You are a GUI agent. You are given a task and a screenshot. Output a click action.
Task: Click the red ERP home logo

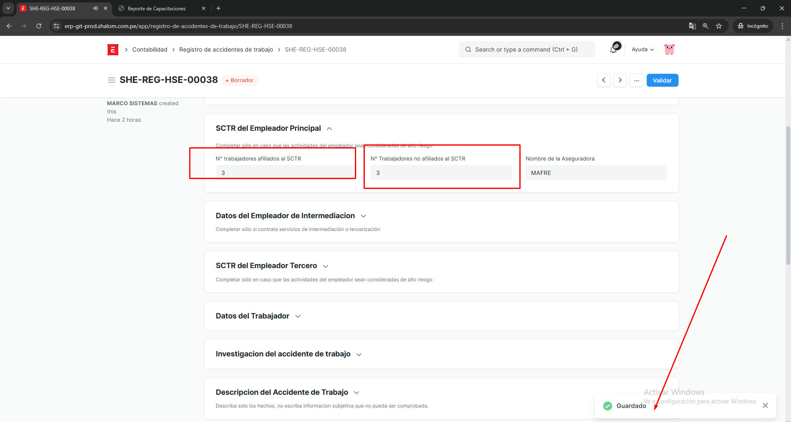tap(113, 50)
